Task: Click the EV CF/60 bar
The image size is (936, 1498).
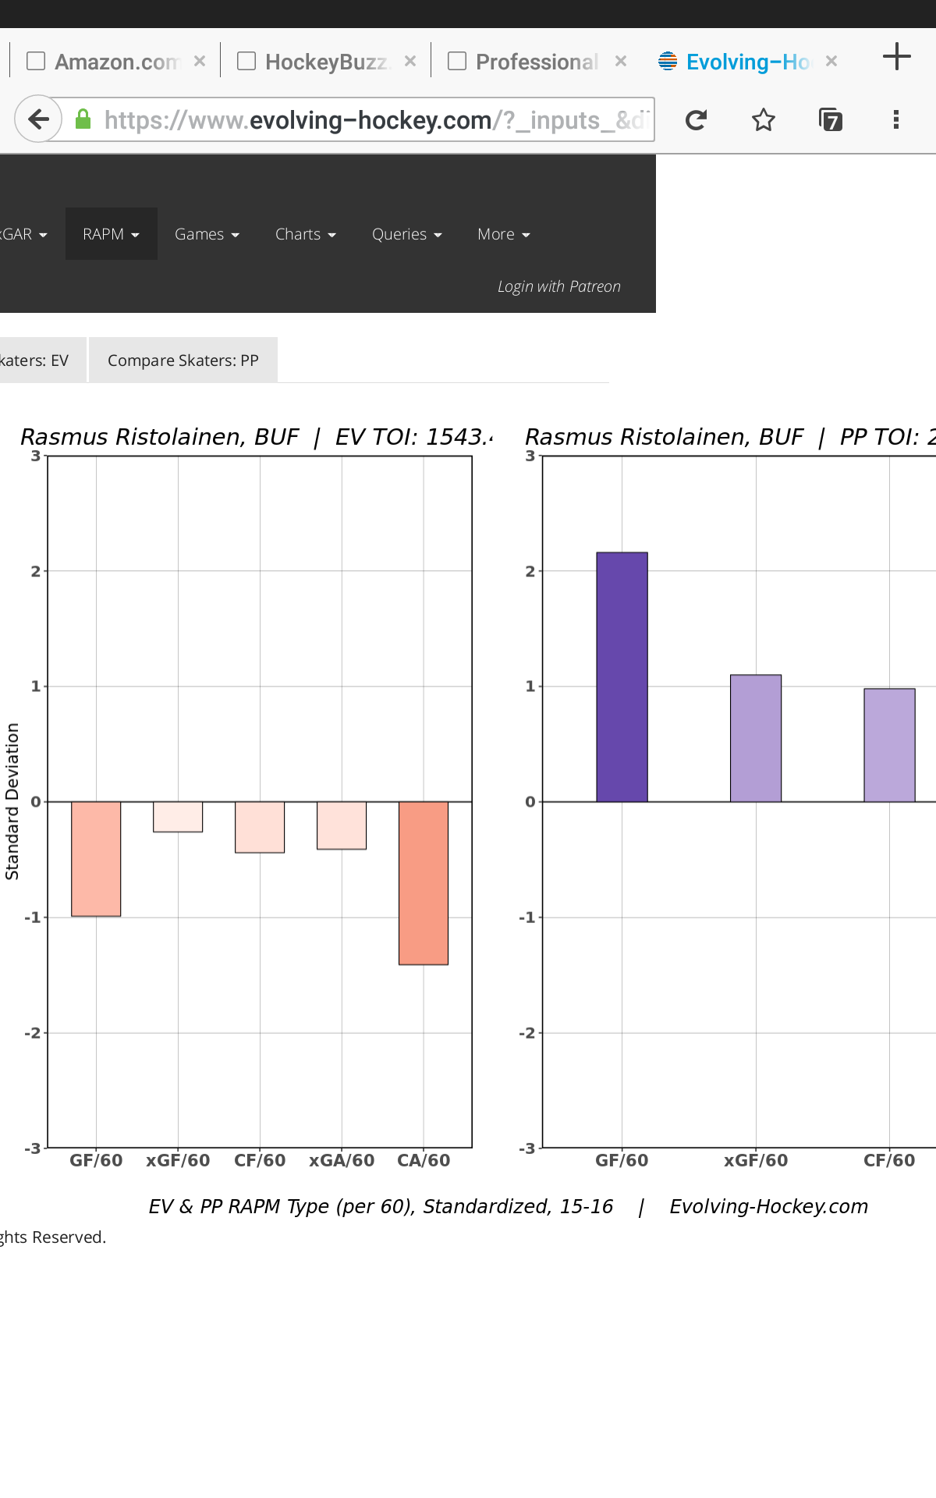Action: (260, 827)
